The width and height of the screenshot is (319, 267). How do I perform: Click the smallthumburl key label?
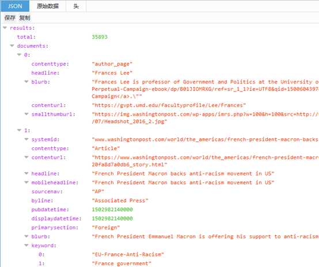pyautogui.click(x=54, y=115)
